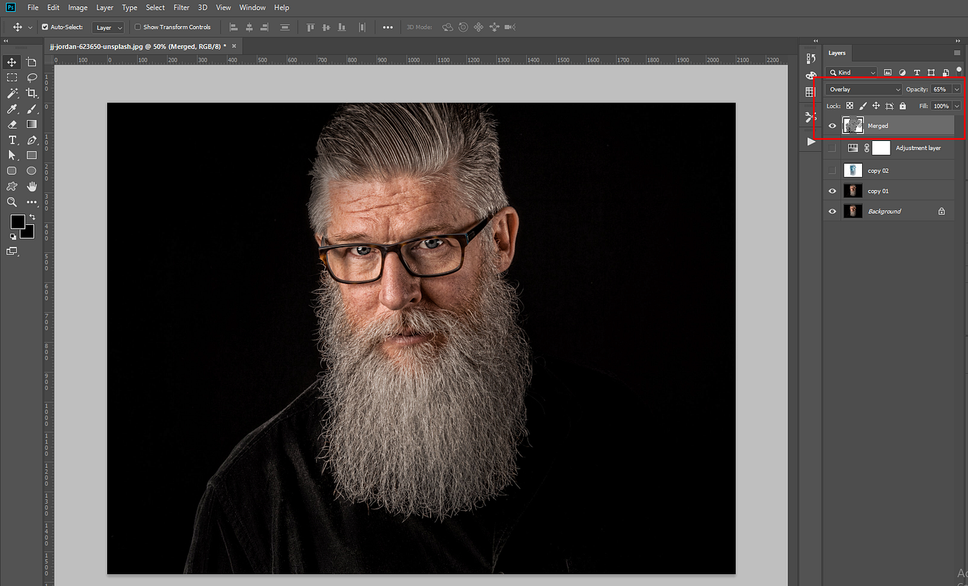Select the Rounded Rectangle tool
968x586 pixels.
pos(12,171)
